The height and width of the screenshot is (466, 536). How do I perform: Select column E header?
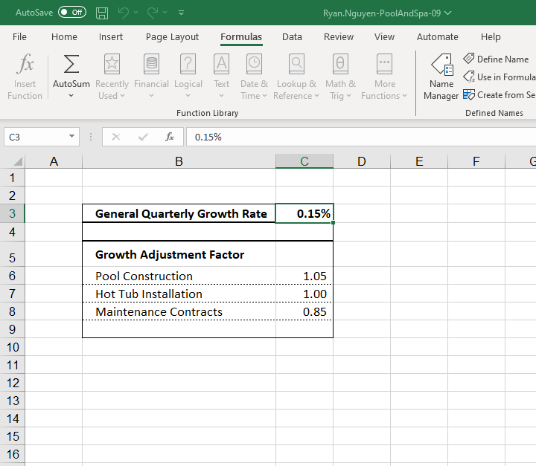pyautogui.click(x=419, y=161)
